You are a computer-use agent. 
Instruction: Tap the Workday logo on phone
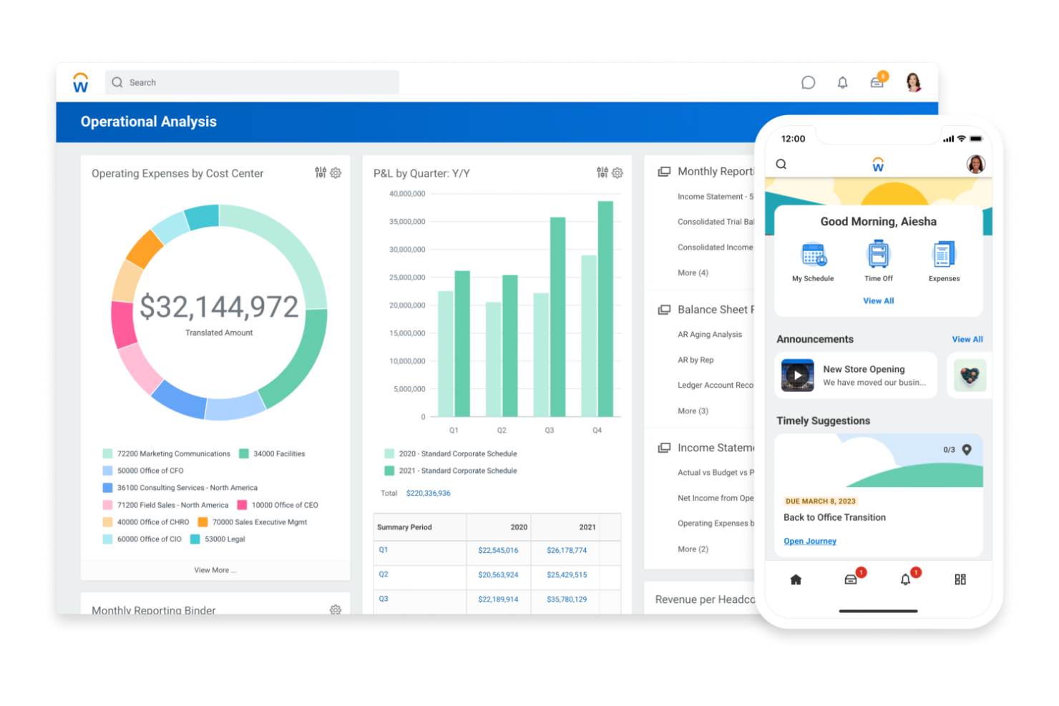pos(878,165)
